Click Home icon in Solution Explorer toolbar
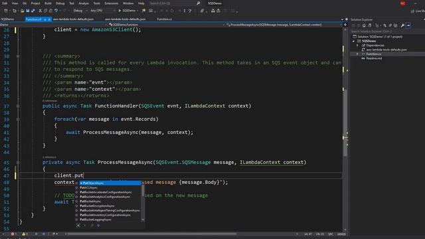Screen dimensions: 425x239 [364, 25]
